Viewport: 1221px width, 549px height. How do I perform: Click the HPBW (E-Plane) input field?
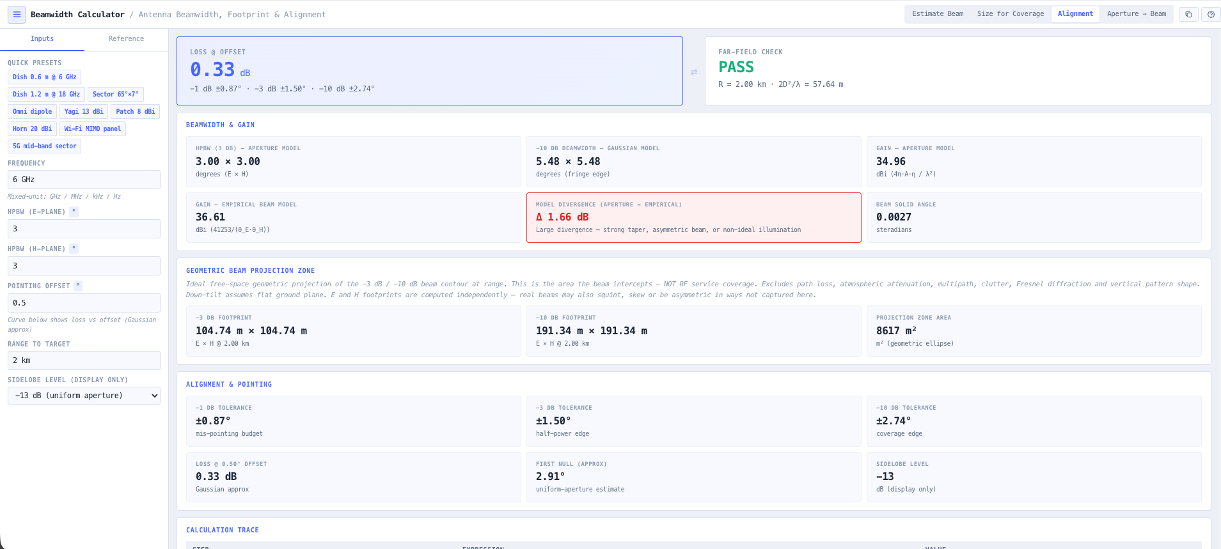click(x=84, y=229)
